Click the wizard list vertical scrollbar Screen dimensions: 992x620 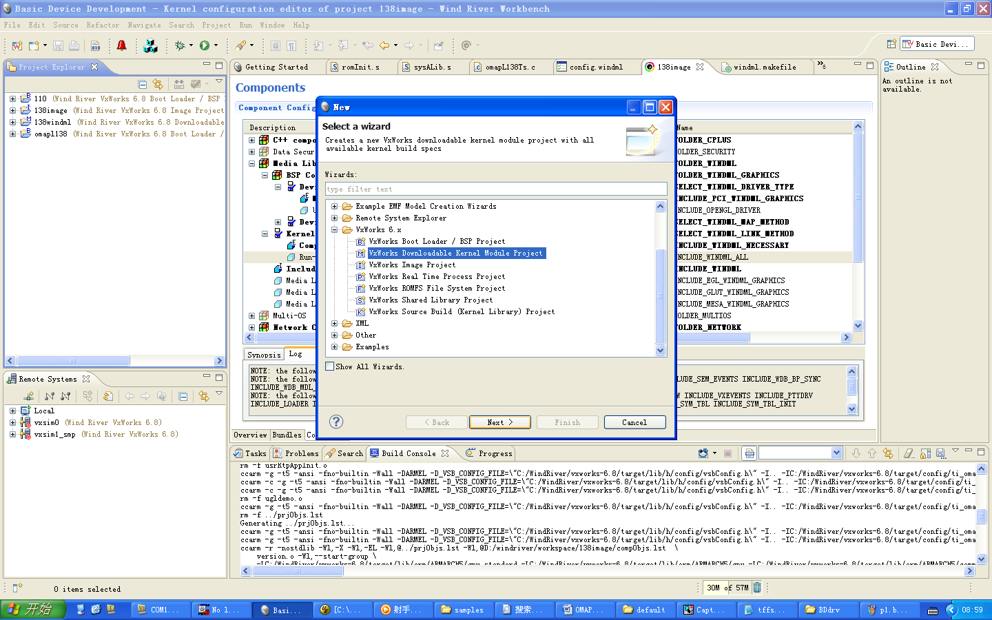[660, 278]
